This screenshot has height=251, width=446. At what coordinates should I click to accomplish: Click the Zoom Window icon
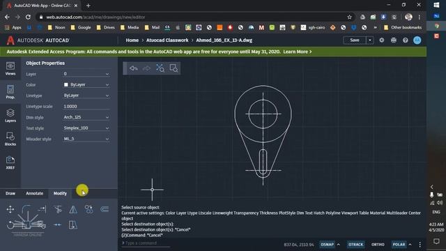pos(174,68)
